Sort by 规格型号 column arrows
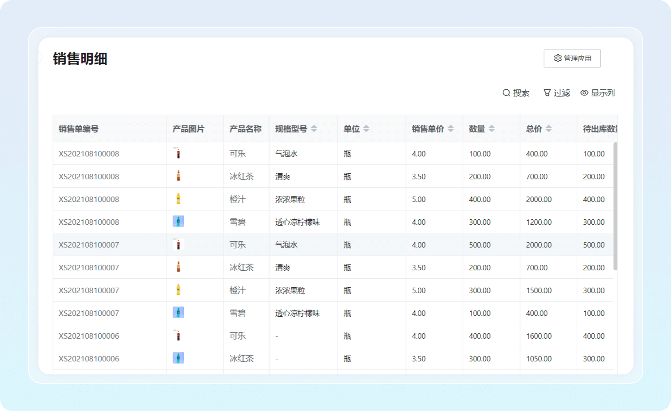671x411 pixels. pos(314,129)
